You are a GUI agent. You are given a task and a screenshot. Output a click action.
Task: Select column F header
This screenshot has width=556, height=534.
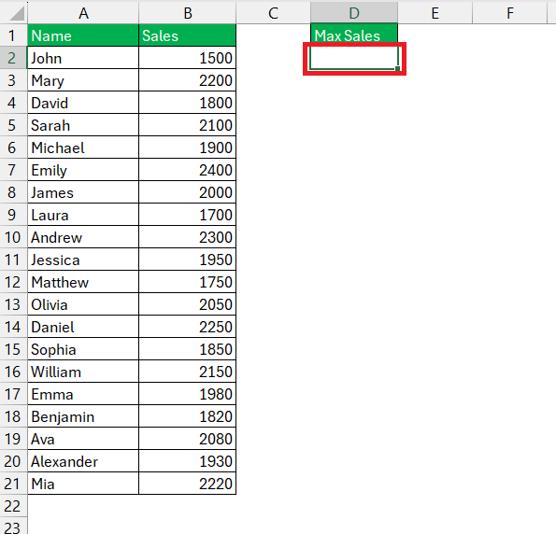[x=509, y=13]
